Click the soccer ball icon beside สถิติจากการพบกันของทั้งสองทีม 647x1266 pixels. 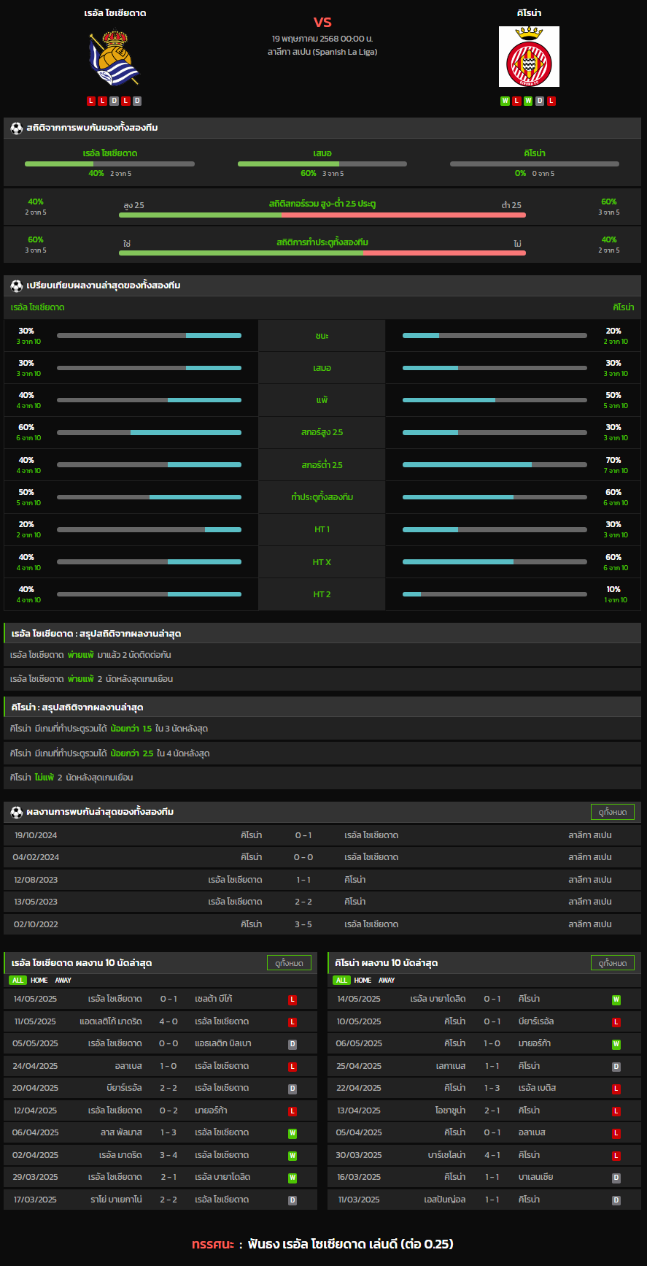[x=17, y=128]
